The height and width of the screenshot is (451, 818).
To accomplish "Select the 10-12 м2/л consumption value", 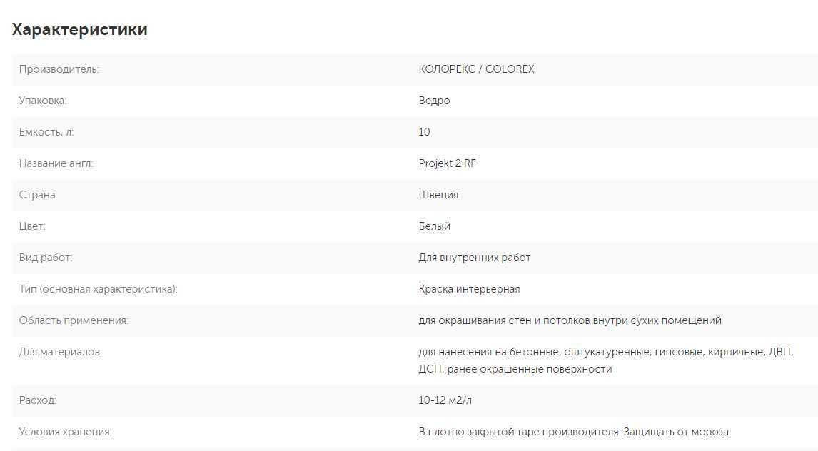I will [x=445, y=400].
